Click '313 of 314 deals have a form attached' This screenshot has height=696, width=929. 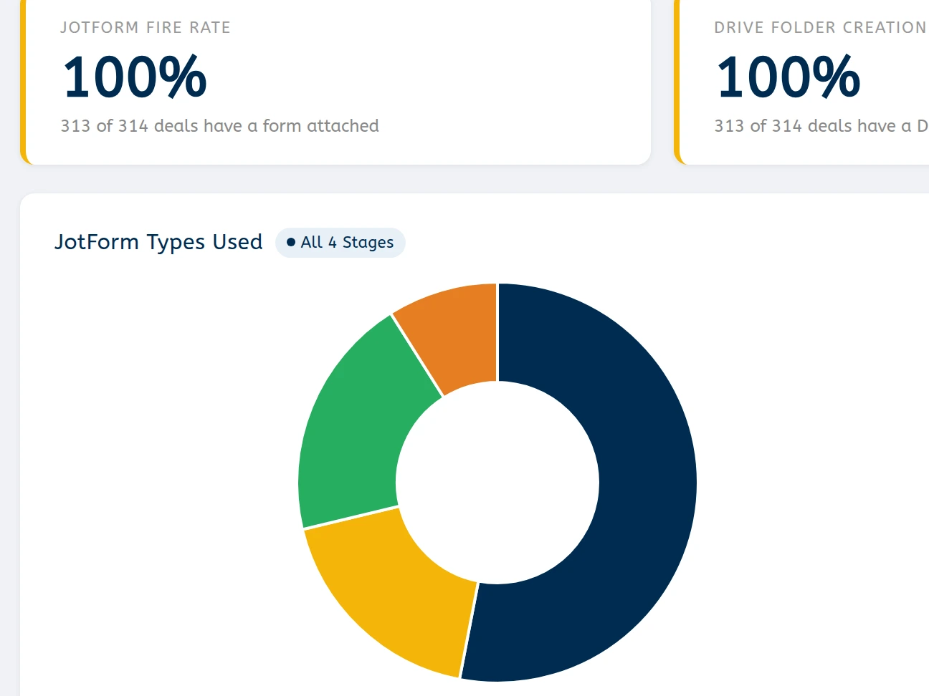tap(219, 126)
